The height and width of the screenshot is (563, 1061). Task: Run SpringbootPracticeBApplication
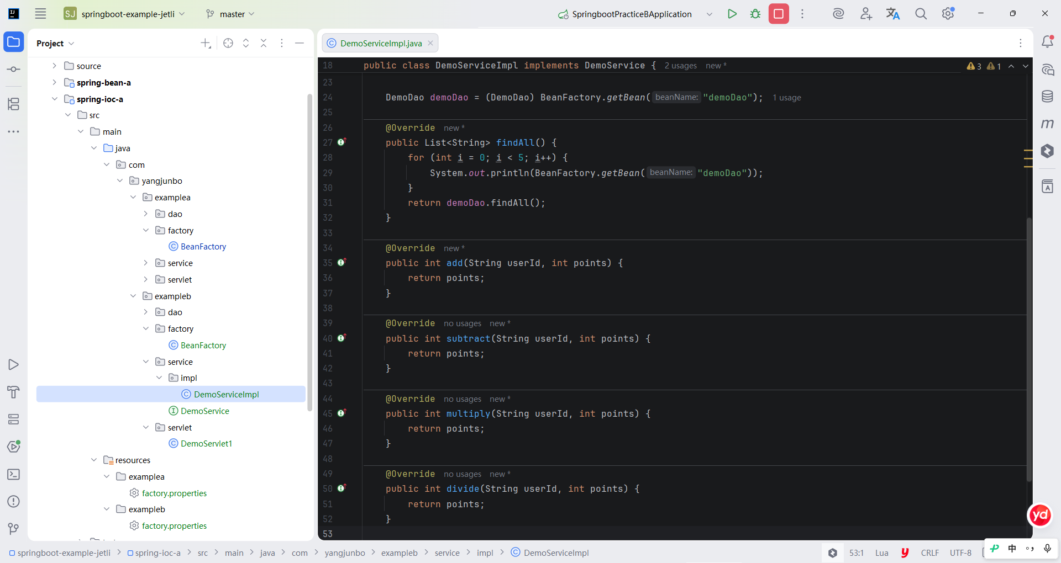coord(732,14)
